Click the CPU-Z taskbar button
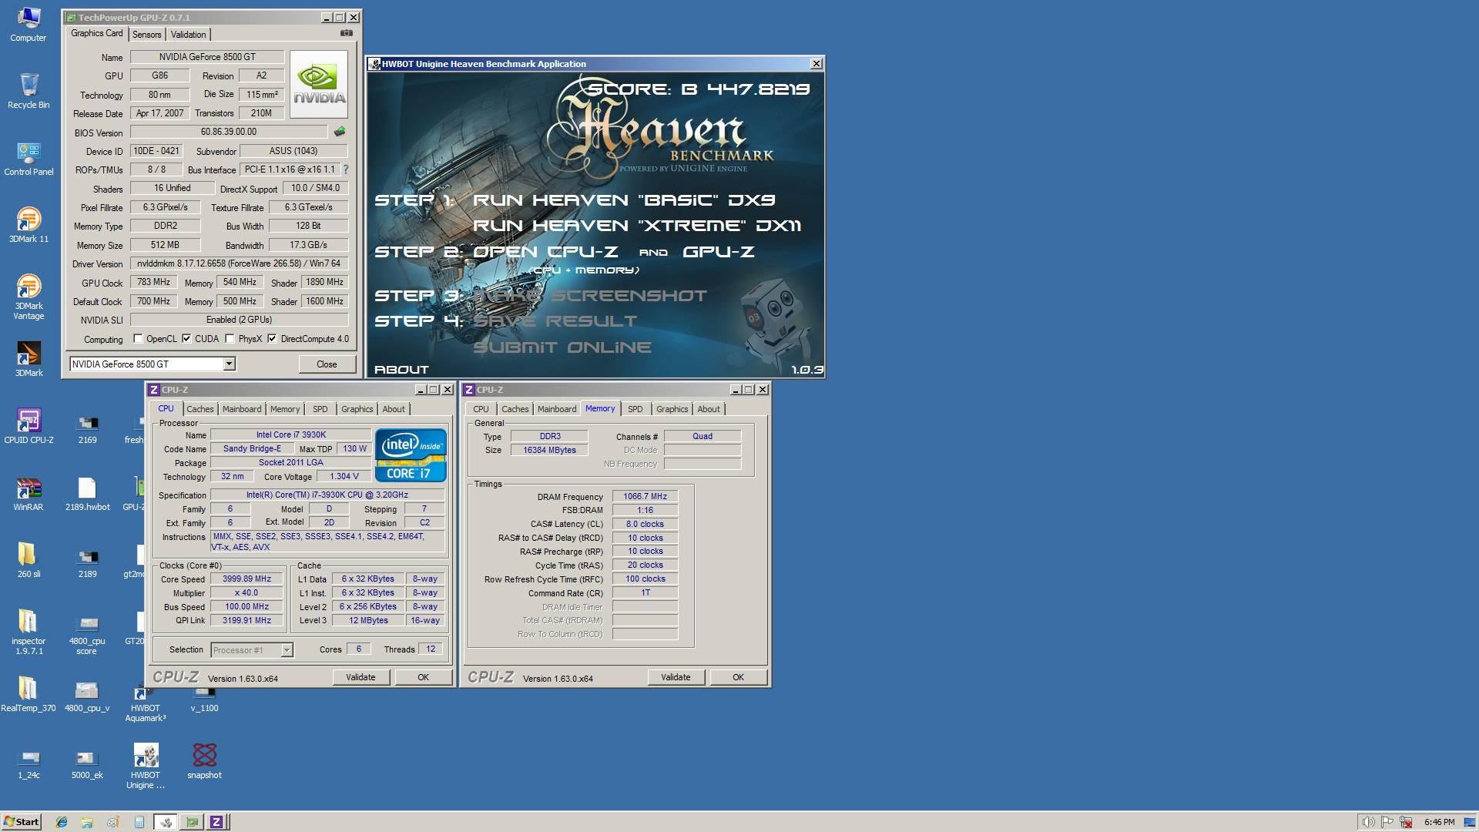 coord(216,822)
